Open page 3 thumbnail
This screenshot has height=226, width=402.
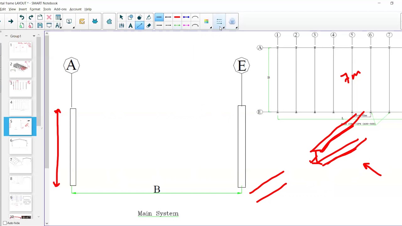click(20, 89)
